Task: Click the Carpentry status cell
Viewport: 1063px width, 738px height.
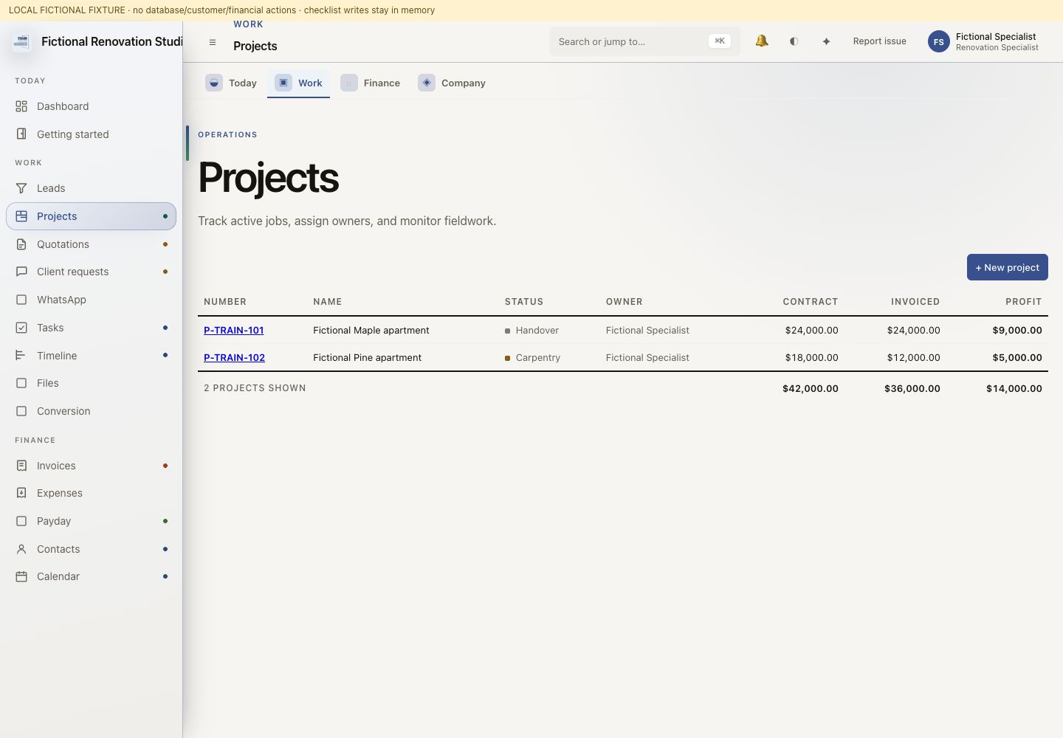Action: (x=532, y=358)
